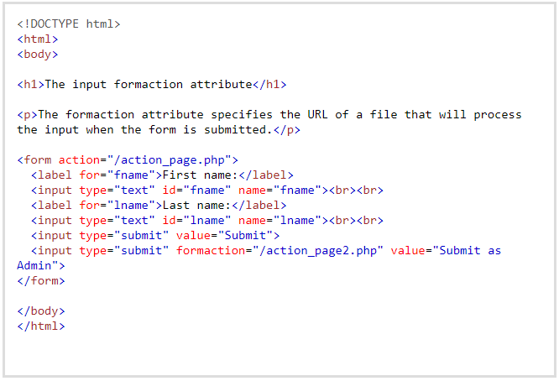Click the opening html tag
Viewport: 559px width, 381px height.
[x=38, y=39]
